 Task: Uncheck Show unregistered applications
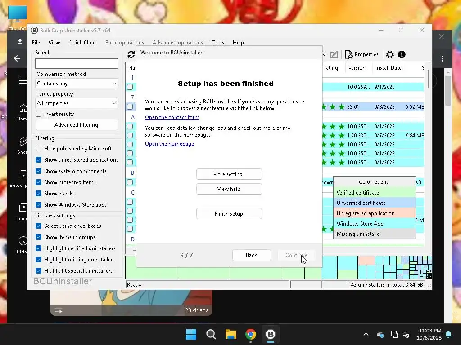[39, 160]
